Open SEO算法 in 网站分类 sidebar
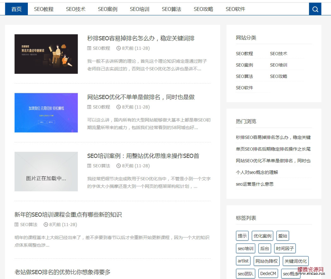Screen dimensions: 331x279 (x=245, y=76)
